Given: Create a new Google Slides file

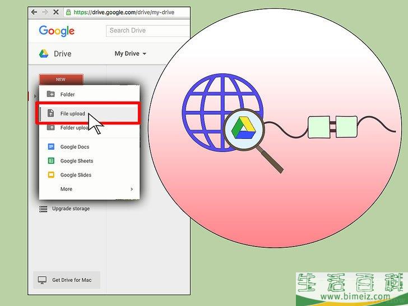Looking at the screenshot, I should tap(89, 175).
